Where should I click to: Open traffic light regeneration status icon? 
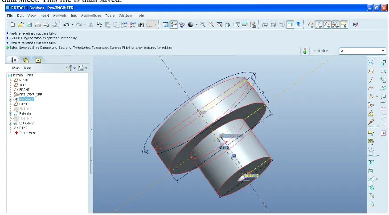pos(305,51)
